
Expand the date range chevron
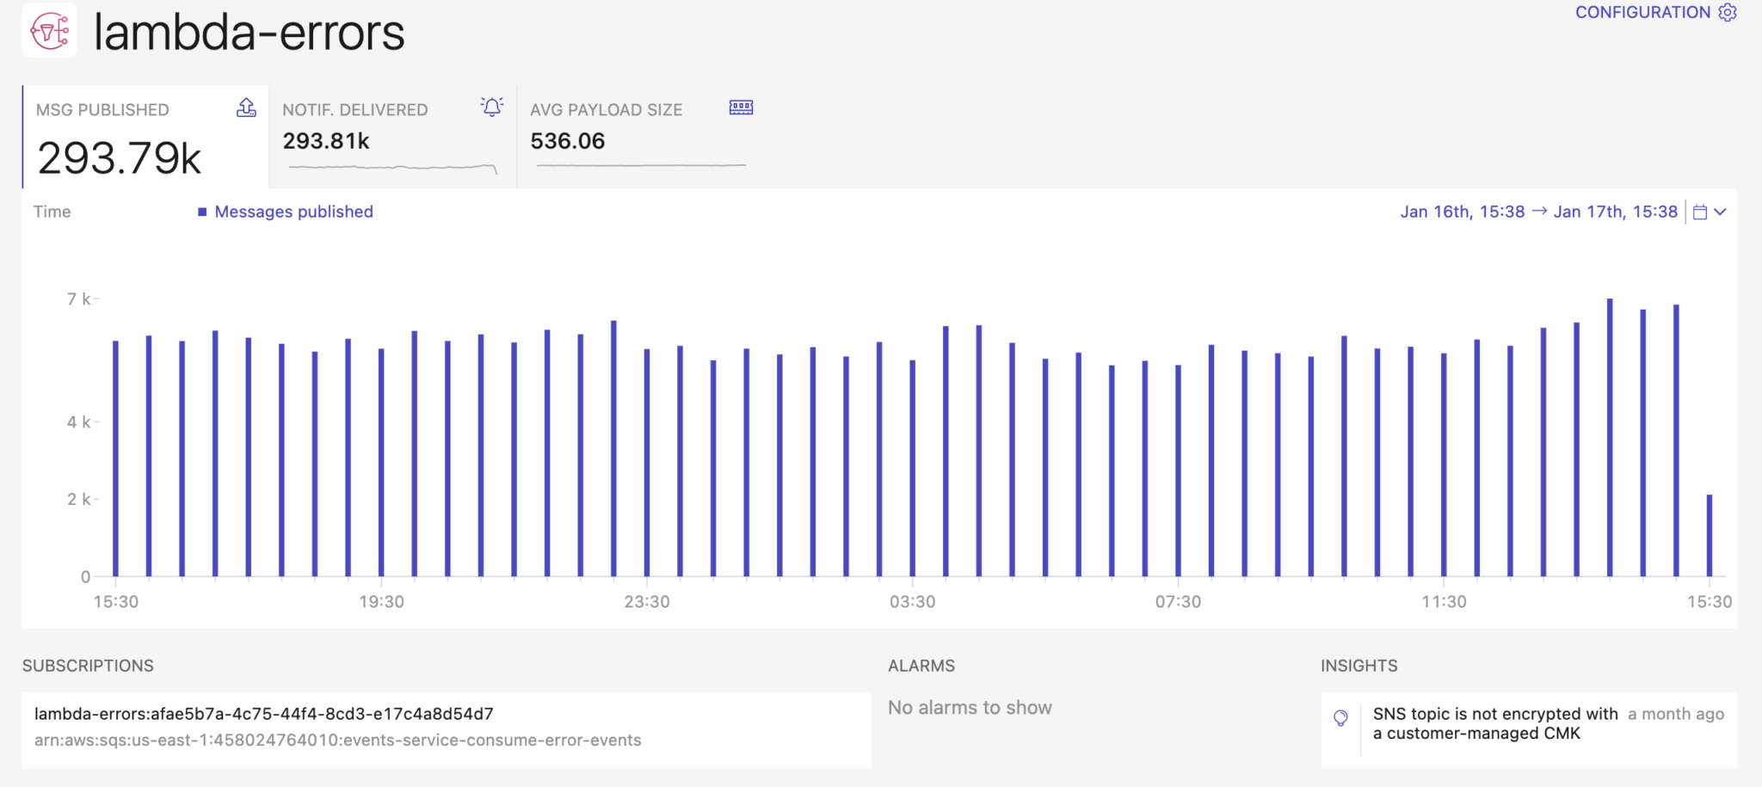(1720, 212)
